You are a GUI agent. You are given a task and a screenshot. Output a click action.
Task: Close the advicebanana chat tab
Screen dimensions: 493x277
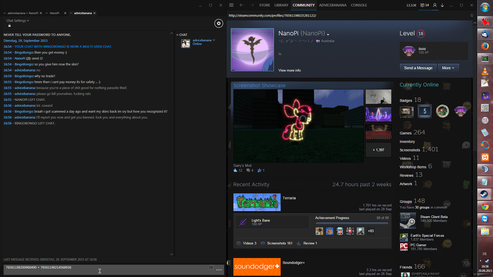[x=94, y=13]
